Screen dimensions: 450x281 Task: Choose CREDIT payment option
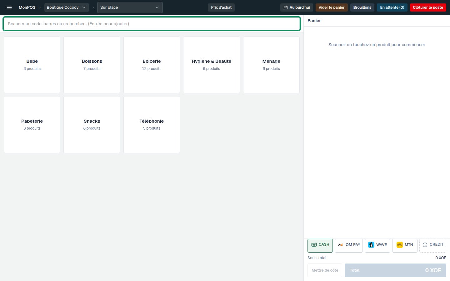coord(433,246)
